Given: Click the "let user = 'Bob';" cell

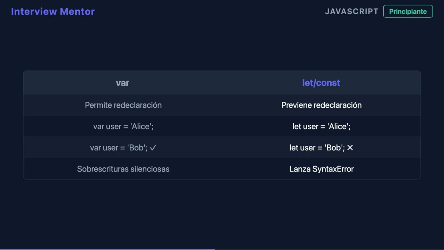Looking at the screenshot, I should click(321, 148).
